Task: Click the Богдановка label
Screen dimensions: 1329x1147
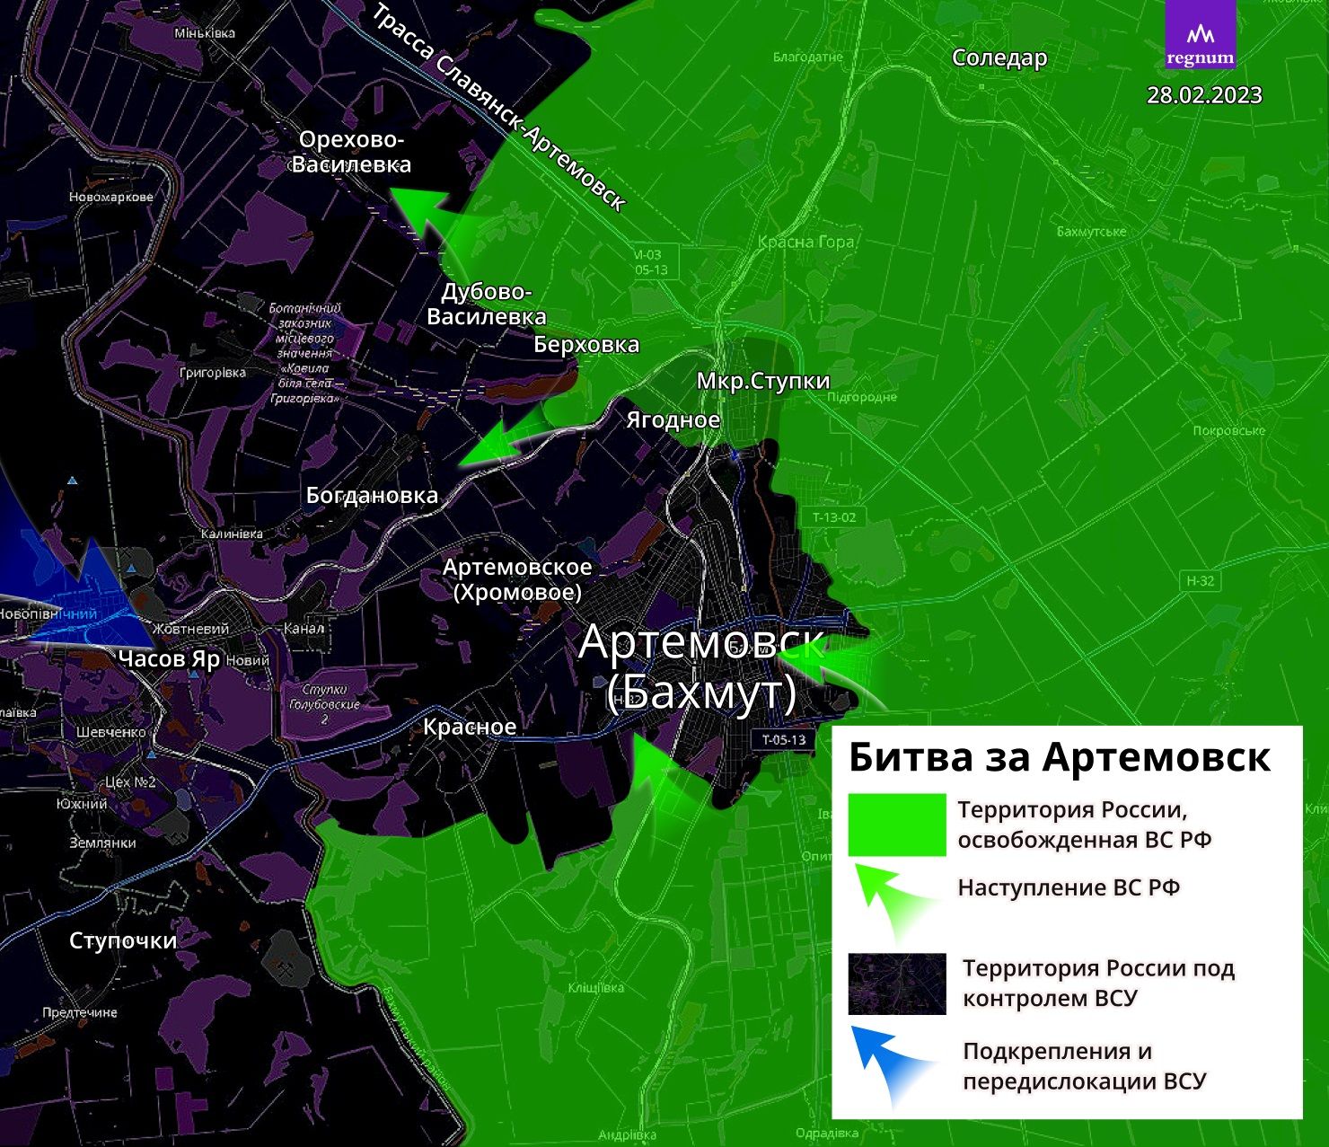Action: click(x=372, y=495)
